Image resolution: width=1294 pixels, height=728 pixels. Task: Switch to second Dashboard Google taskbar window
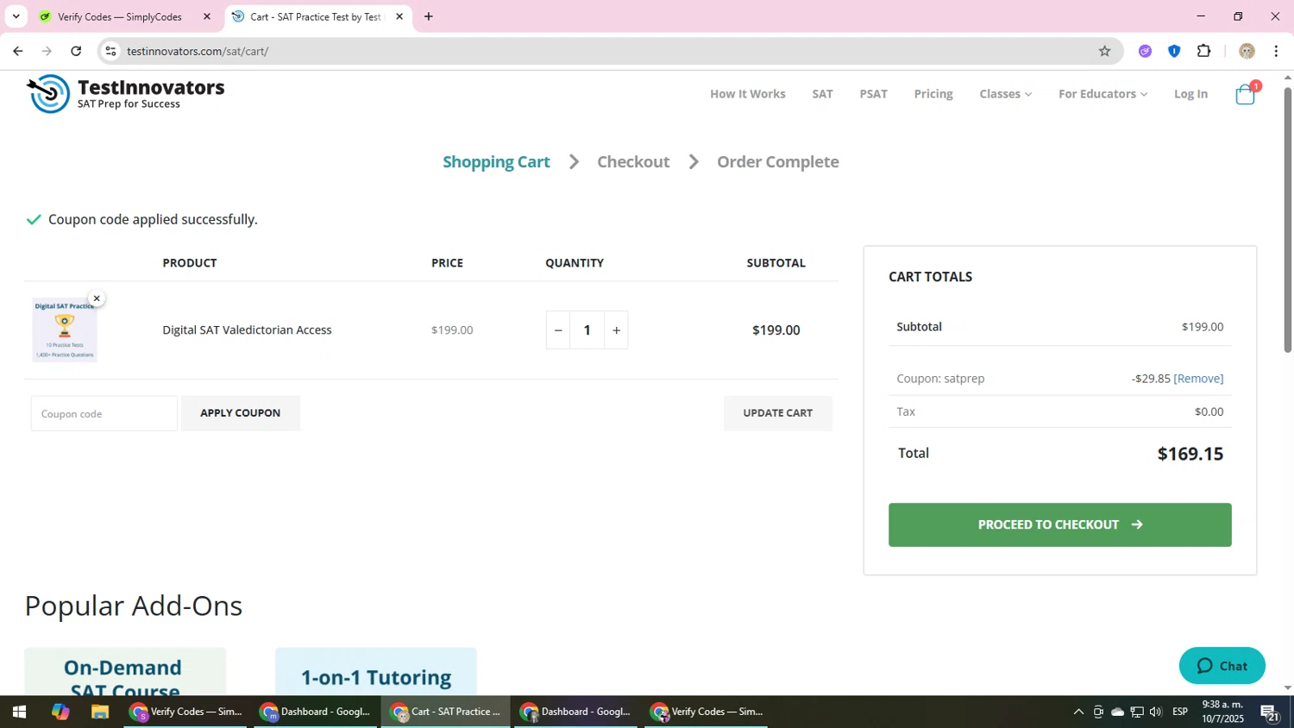tap(575, 712)
